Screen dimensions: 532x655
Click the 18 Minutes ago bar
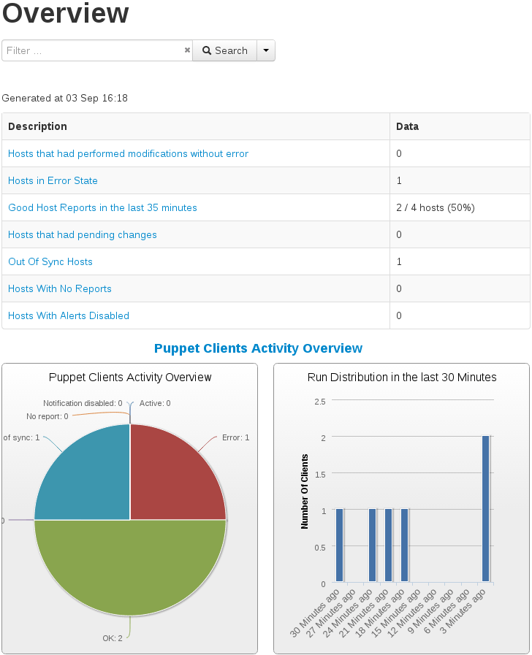[x=404, y=546]
